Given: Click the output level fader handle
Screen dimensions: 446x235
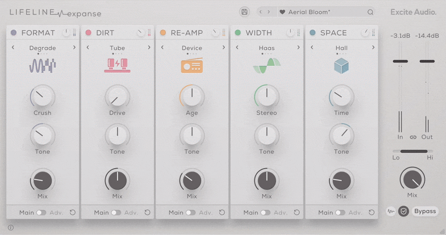Looking at the screenshot, I should pos(427,61).
